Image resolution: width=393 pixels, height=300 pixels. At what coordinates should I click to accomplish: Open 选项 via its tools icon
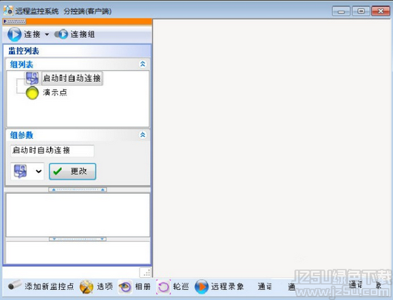point(86,286)
